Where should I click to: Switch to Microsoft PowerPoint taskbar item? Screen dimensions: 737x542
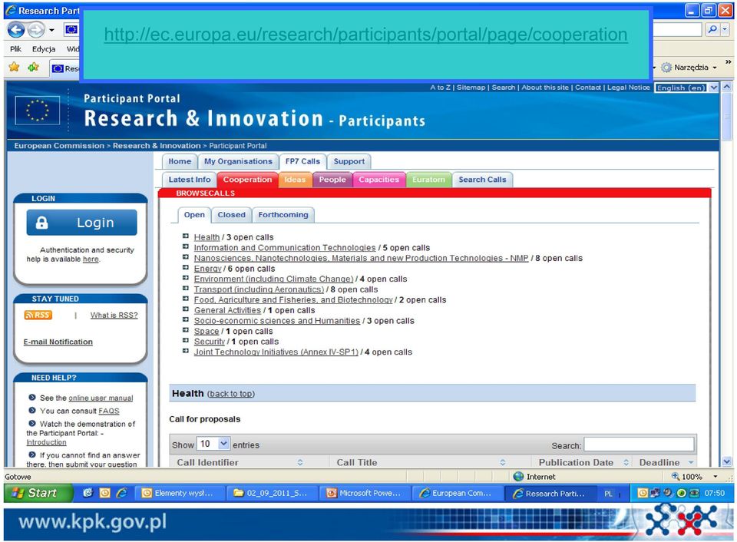365,493
